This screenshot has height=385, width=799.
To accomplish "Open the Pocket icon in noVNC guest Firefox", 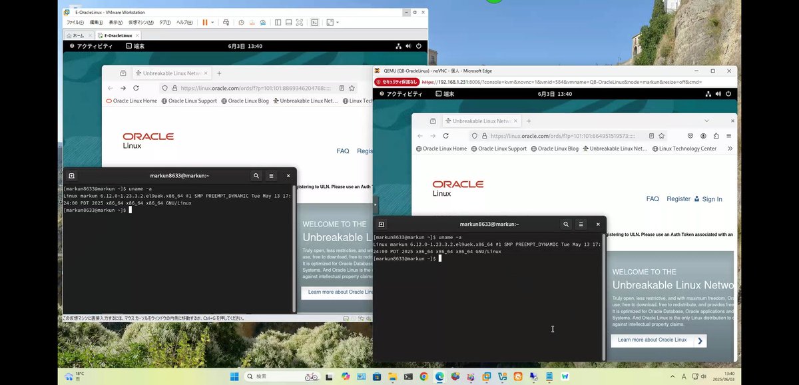I will (x=690, y=136).
